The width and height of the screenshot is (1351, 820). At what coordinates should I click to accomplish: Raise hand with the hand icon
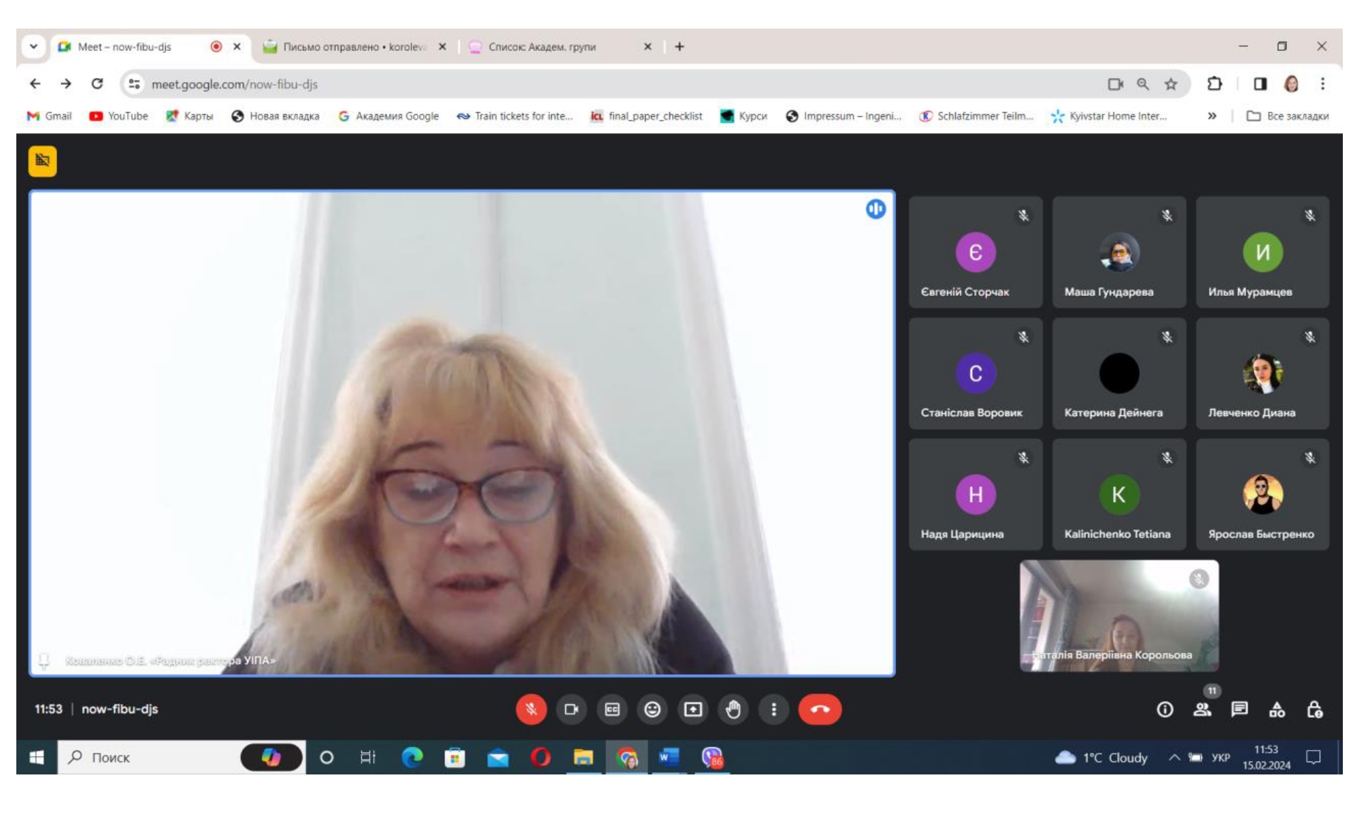(733, 710)
